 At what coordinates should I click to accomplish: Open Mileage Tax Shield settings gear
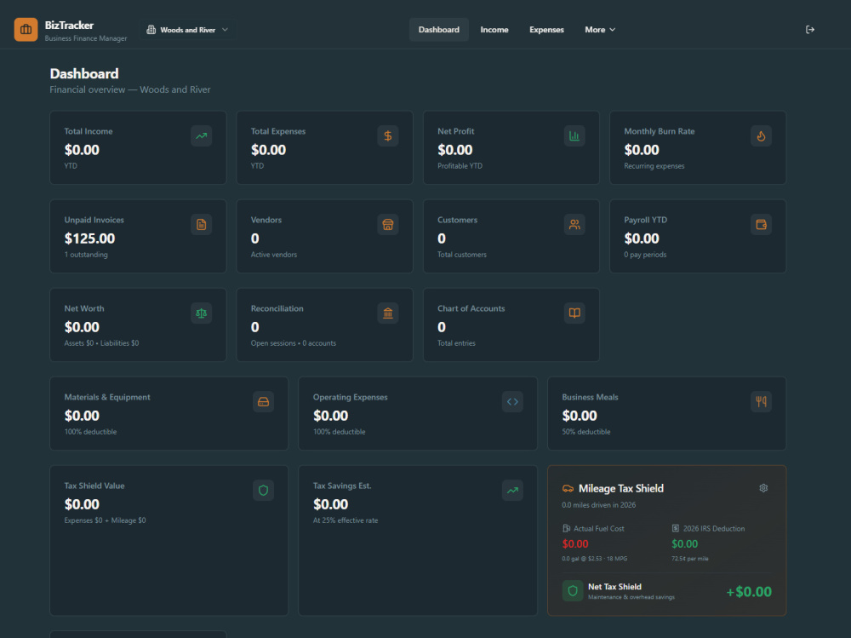click(x=763, y=488)
